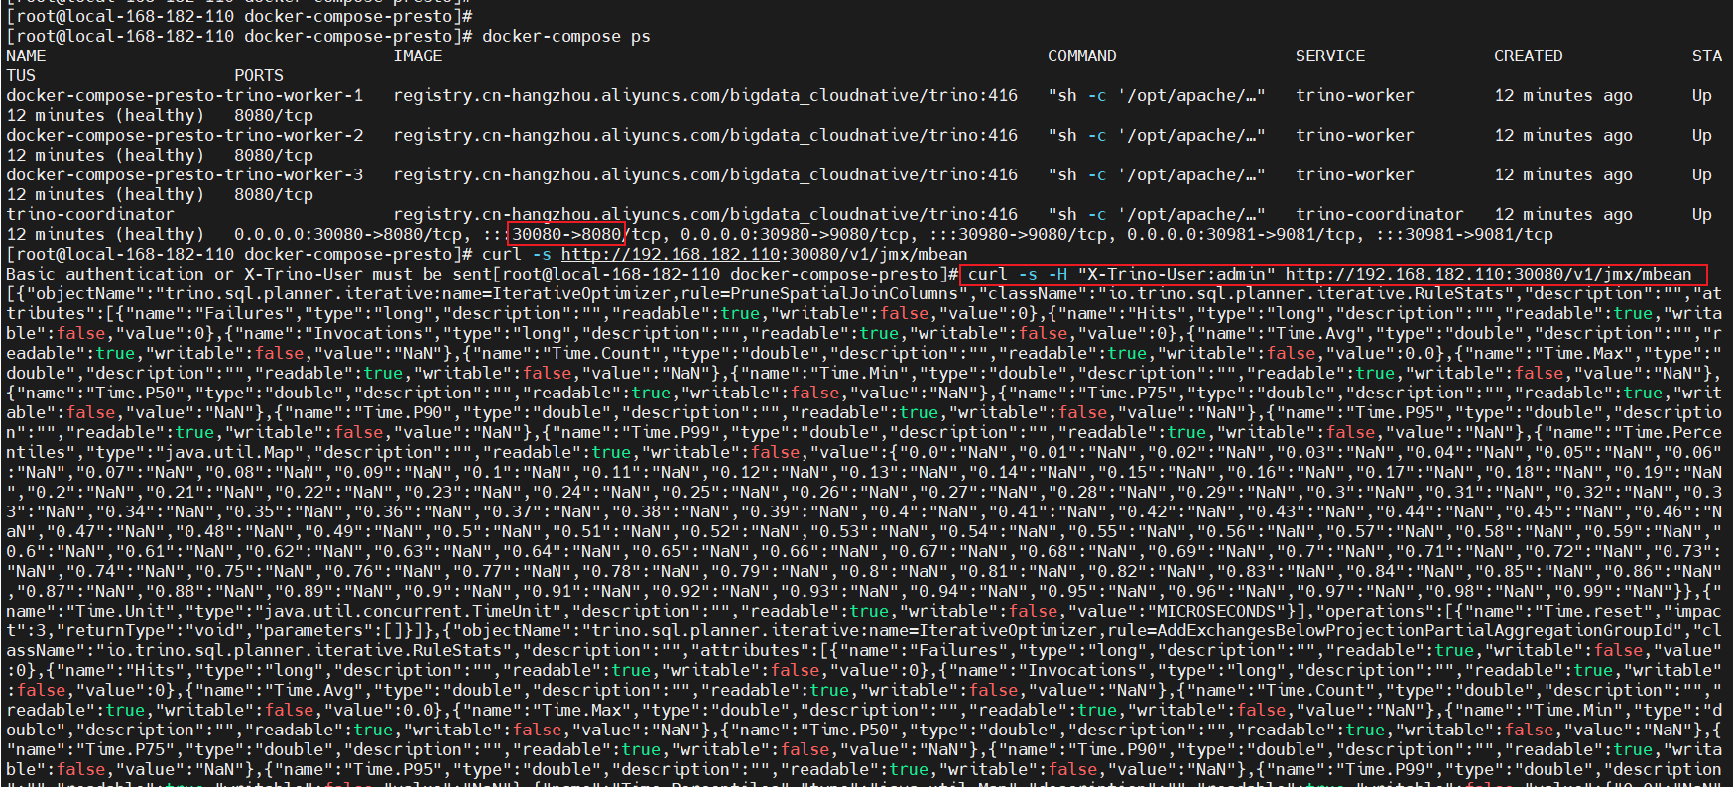Click container name docker-compose-presto-trino-worker-2
The image size is (1733, 787).
[x=185, y=136]
